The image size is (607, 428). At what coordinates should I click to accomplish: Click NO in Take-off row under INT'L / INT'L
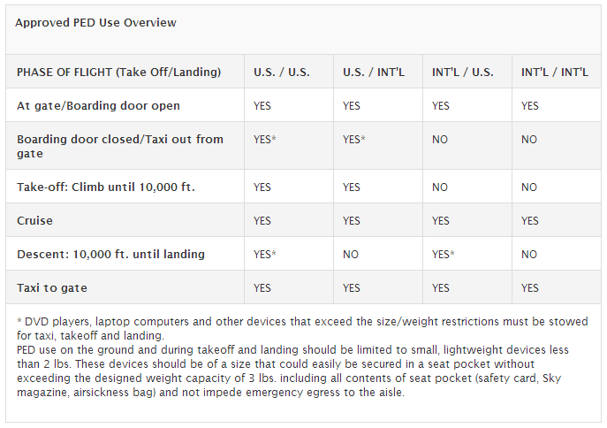(529, 187)
